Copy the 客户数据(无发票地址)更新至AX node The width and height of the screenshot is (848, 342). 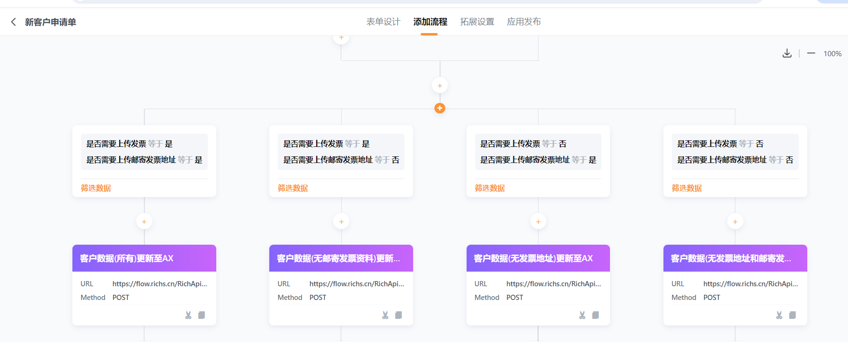(x=595, y=315)
